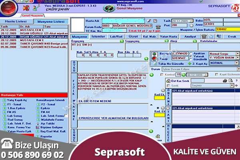Click the round dark gauge icon beside Genel Muayene
240x160 pixels.
(x=109, y=8)
